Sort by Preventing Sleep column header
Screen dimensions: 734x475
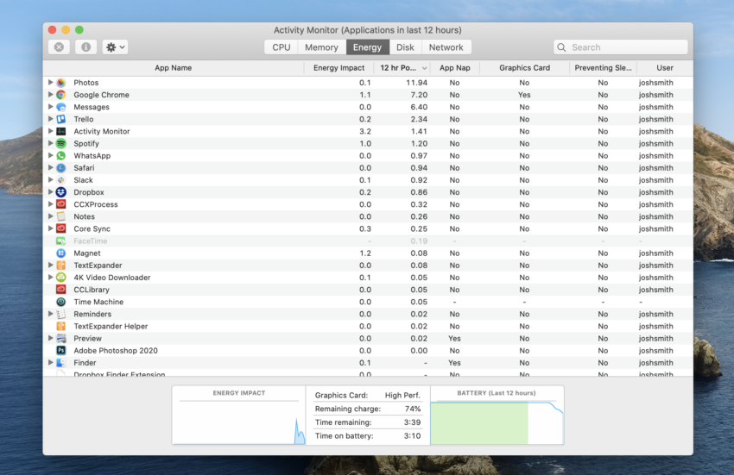604,68
